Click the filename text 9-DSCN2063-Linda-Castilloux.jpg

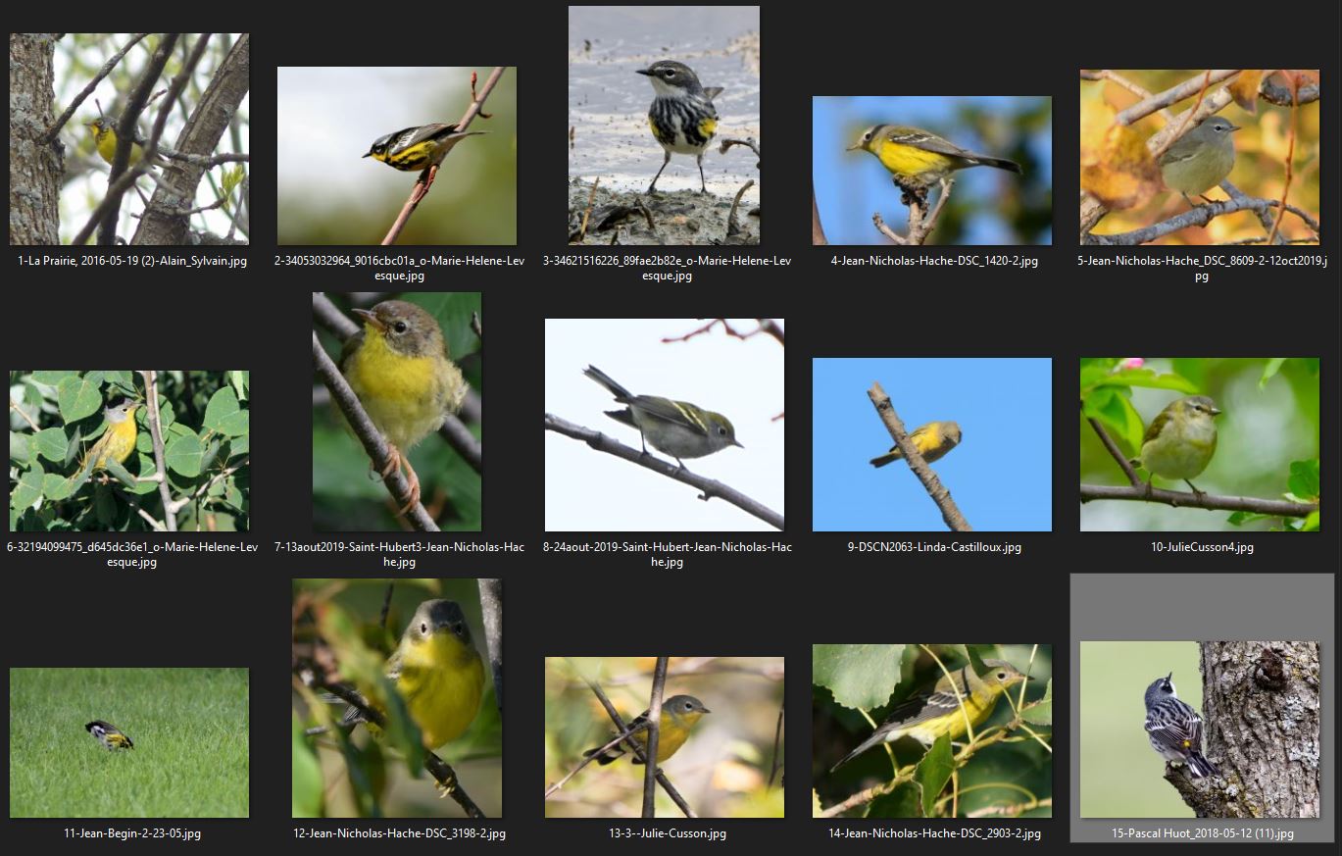[x=933, y=547]
